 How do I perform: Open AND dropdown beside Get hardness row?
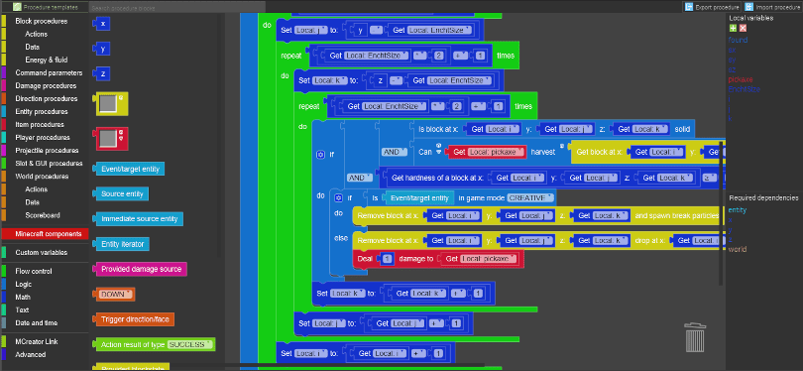pyautogui.click(x=360, y=178)
